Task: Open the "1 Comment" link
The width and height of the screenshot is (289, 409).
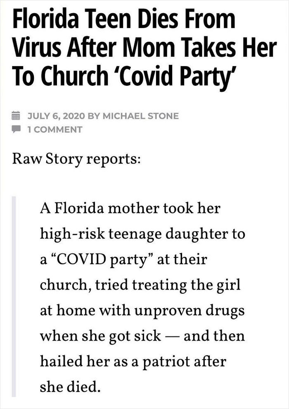Action: click(x=54, y=129)
